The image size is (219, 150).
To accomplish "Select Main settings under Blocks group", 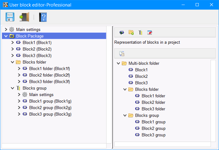I will (x=41, y=95).
